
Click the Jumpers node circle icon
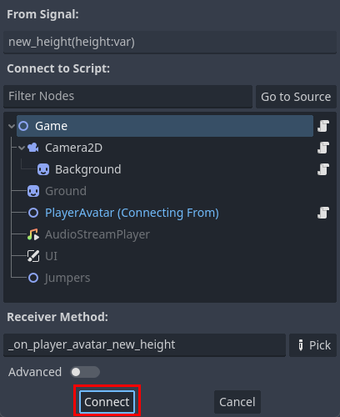(33, 278)
